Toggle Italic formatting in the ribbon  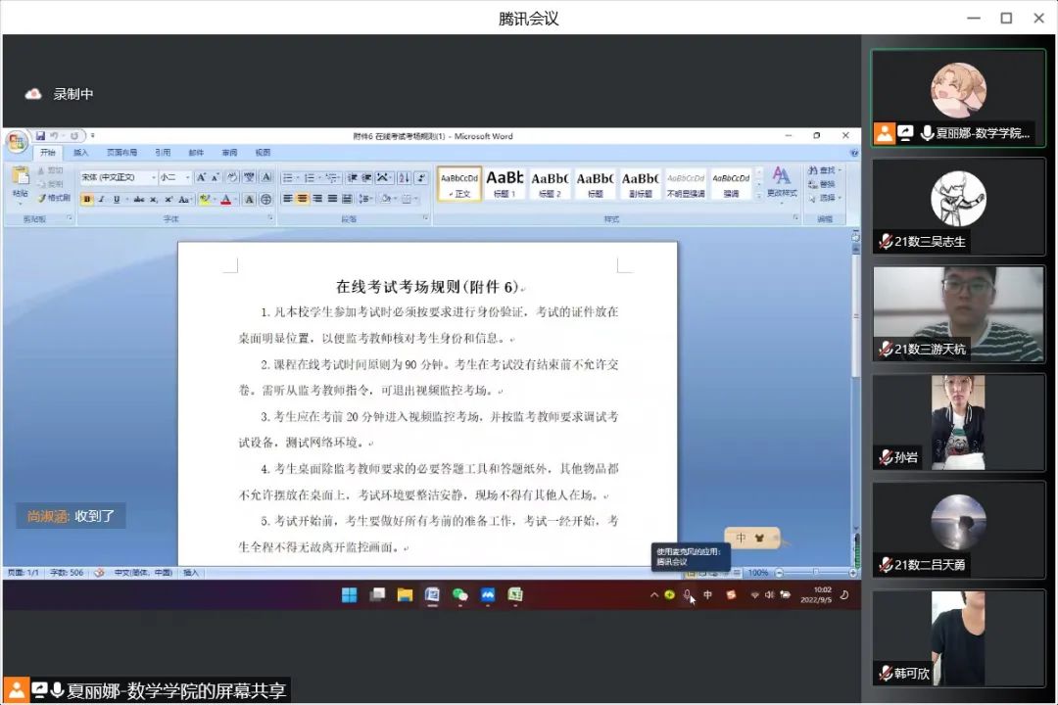click(101, 199)
